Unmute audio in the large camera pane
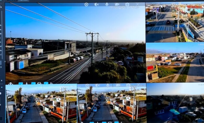The image size is (204, 123). (x=97, y=4)
